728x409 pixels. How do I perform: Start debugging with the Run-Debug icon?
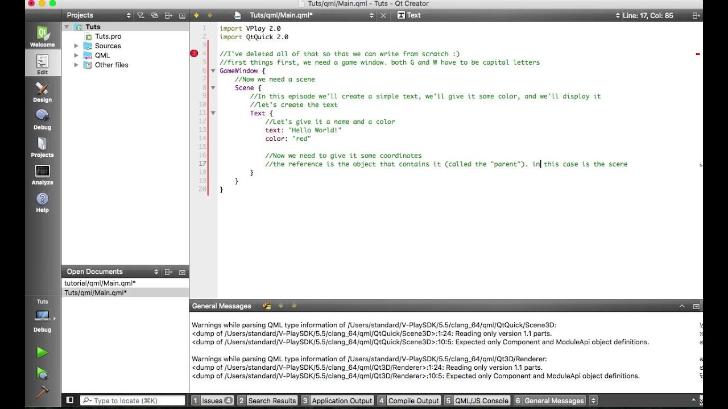coord(42,373)
